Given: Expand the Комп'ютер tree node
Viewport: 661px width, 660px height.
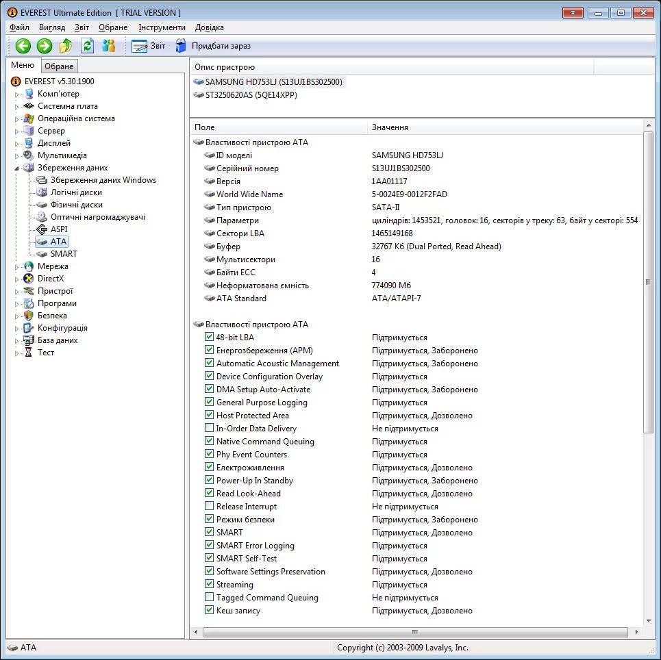Looking at the screenshot, I should [17, 94].
